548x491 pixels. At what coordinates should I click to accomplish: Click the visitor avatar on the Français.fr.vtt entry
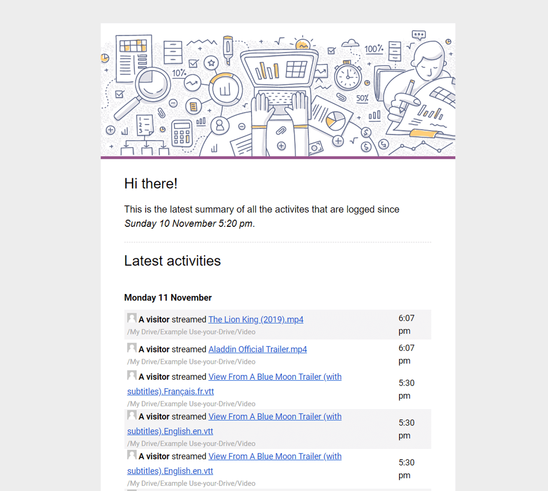click(132, 375)
